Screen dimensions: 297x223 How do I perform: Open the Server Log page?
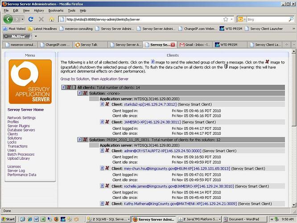16,170
